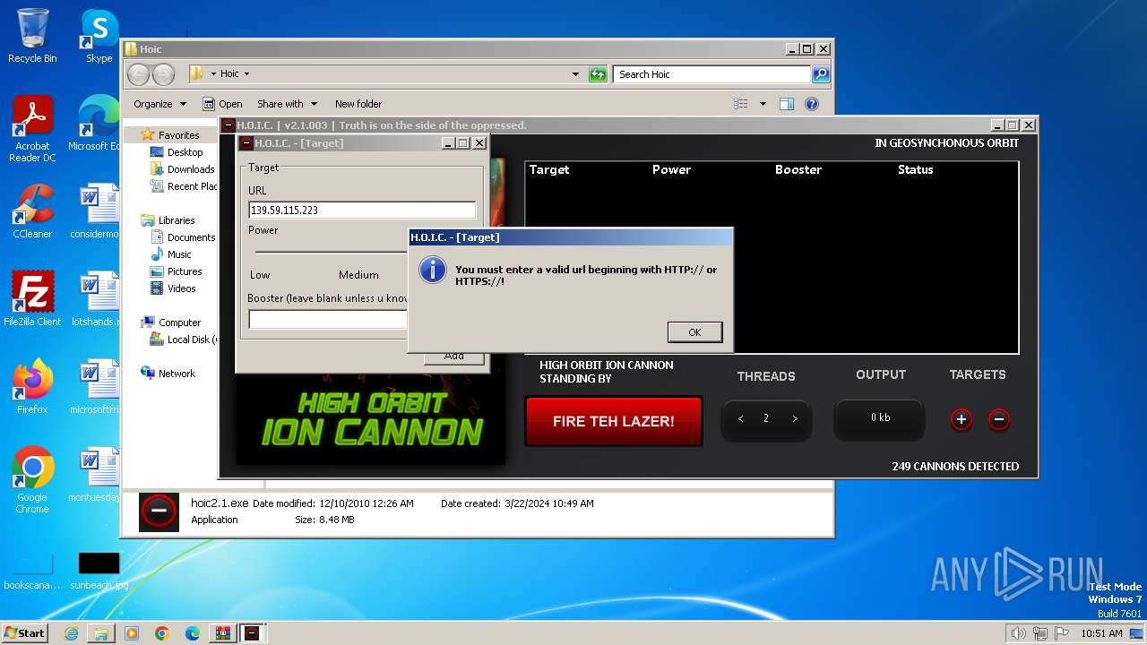
Task: Click the change view icon in Explorer
Action: (741, 104)
